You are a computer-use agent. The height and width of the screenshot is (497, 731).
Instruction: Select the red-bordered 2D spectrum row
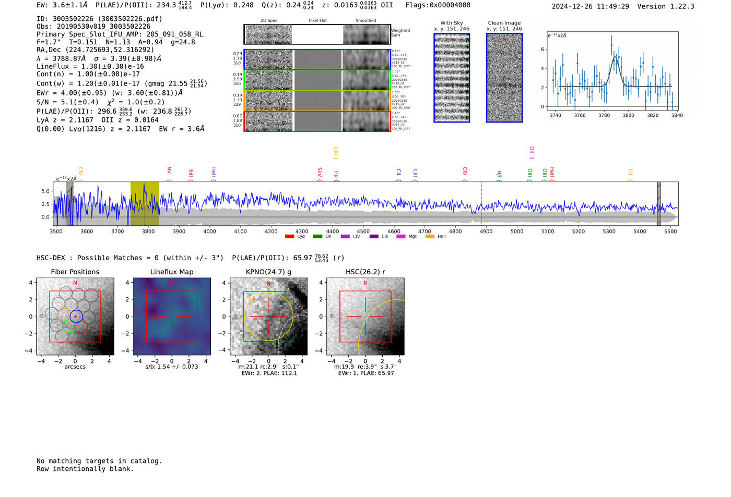(x=317, y=122)
